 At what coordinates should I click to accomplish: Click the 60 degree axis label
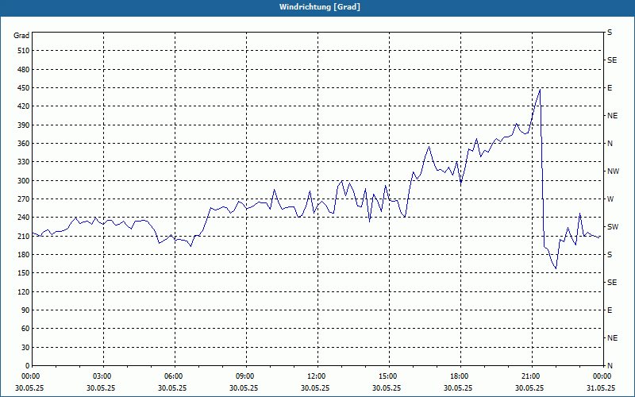click(x=25, y=329)
